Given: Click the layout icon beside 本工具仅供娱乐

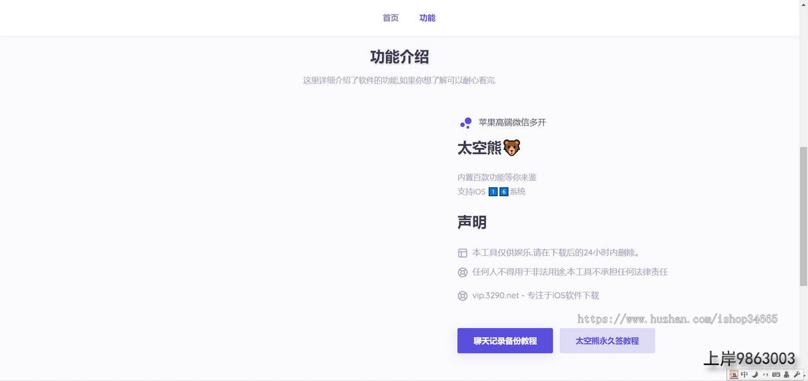Looking at the screenshot, I should click(x=463, y=253).
